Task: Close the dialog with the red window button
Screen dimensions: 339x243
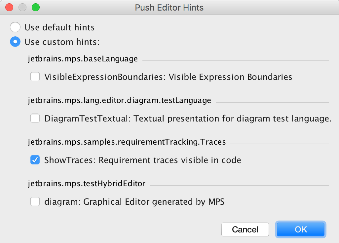Action: point(9,7)
